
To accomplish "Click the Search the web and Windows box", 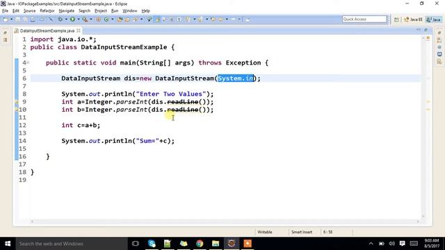I will 71,244.
